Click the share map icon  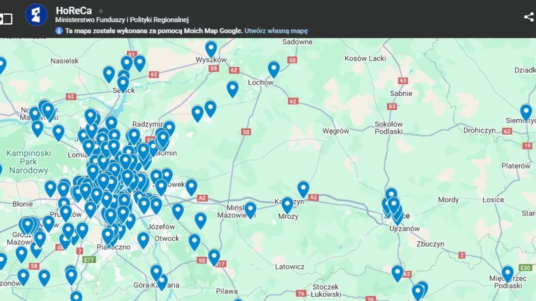528,17
